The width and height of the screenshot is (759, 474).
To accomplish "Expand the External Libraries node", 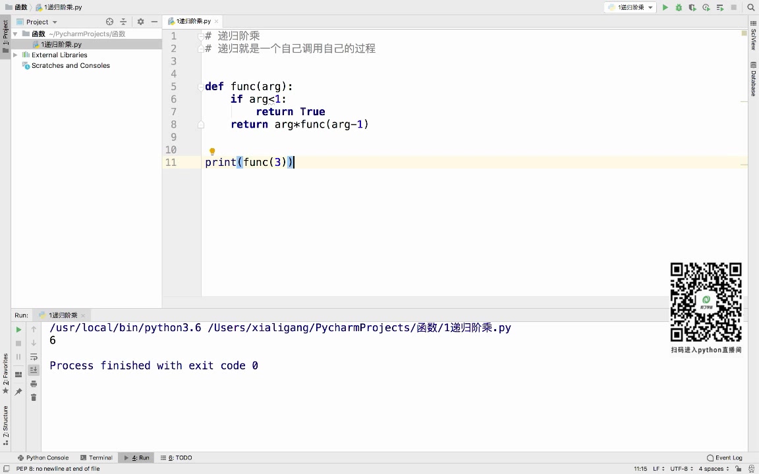I will [15, 55].
